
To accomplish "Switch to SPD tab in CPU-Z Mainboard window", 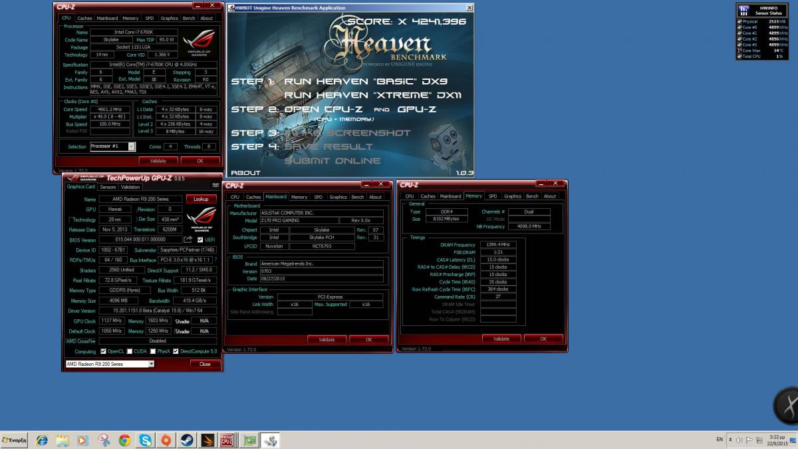I will pyautogui.click(x=319, y=197).
